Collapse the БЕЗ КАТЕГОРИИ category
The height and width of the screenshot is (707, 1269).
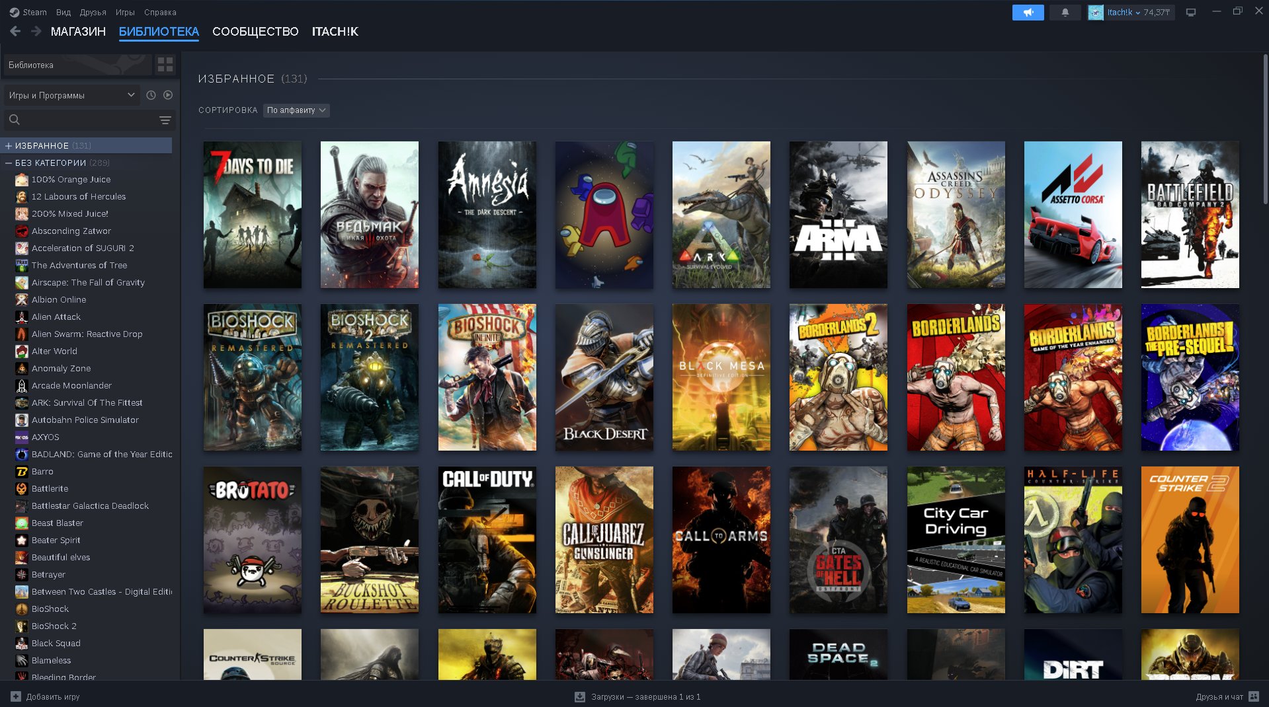coord(9,163)
